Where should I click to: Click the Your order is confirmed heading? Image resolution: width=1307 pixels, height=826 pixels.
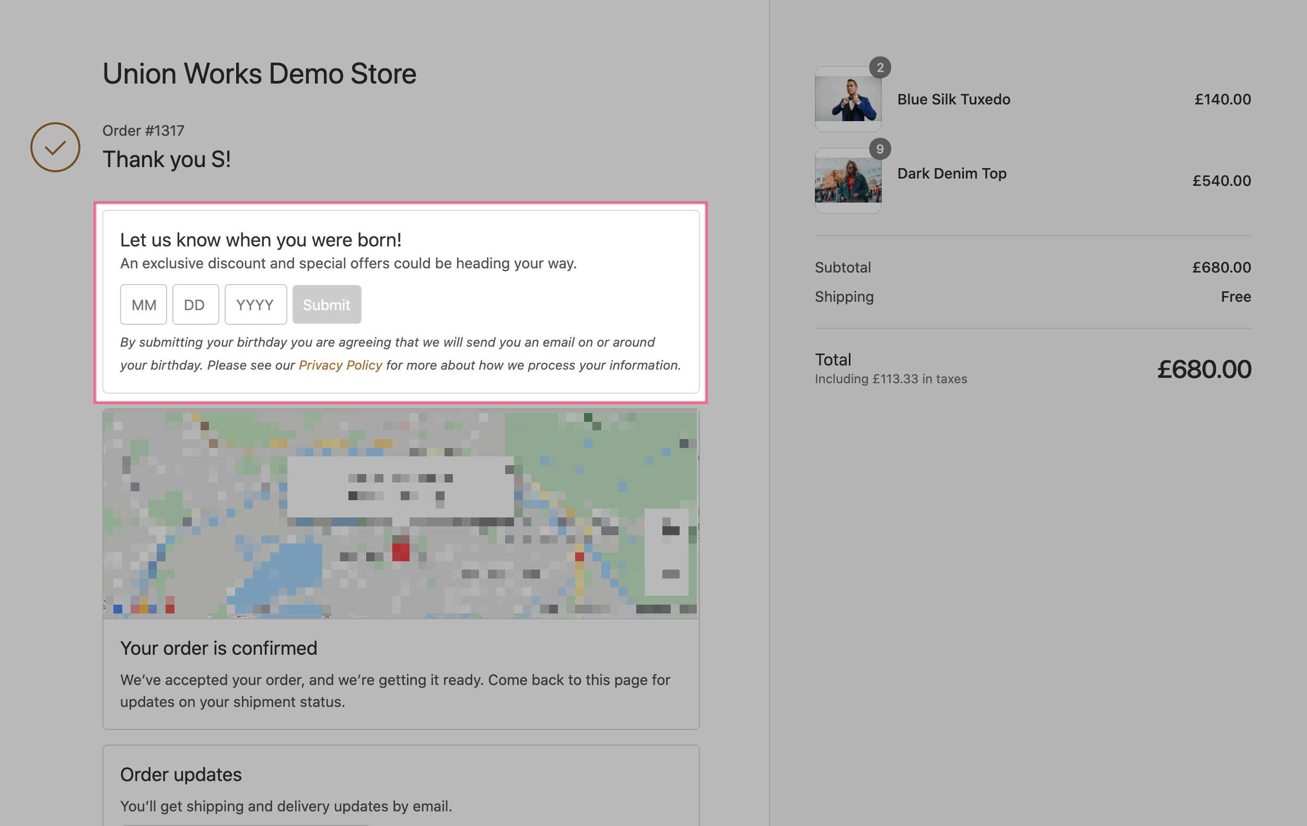[x=218, y=648]
